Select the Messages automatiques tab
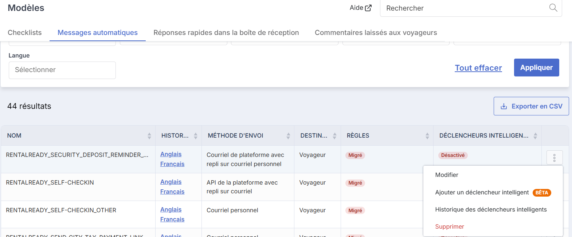Viewport: 572px width, 237px height. (98, 32)
